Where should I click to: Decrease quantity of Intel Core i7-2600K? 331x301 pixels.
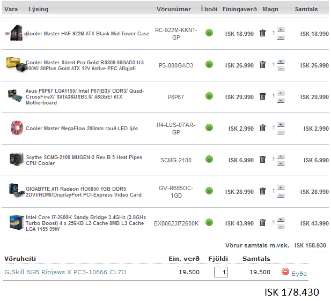[x=281, y=227]
